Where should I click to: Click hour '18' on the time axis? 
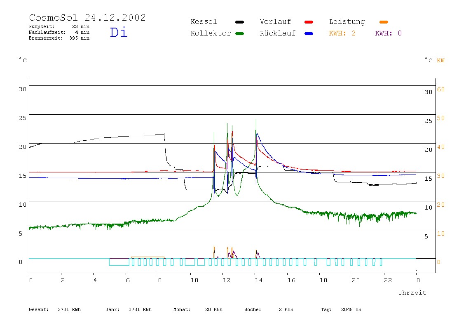tap(323, 280)
